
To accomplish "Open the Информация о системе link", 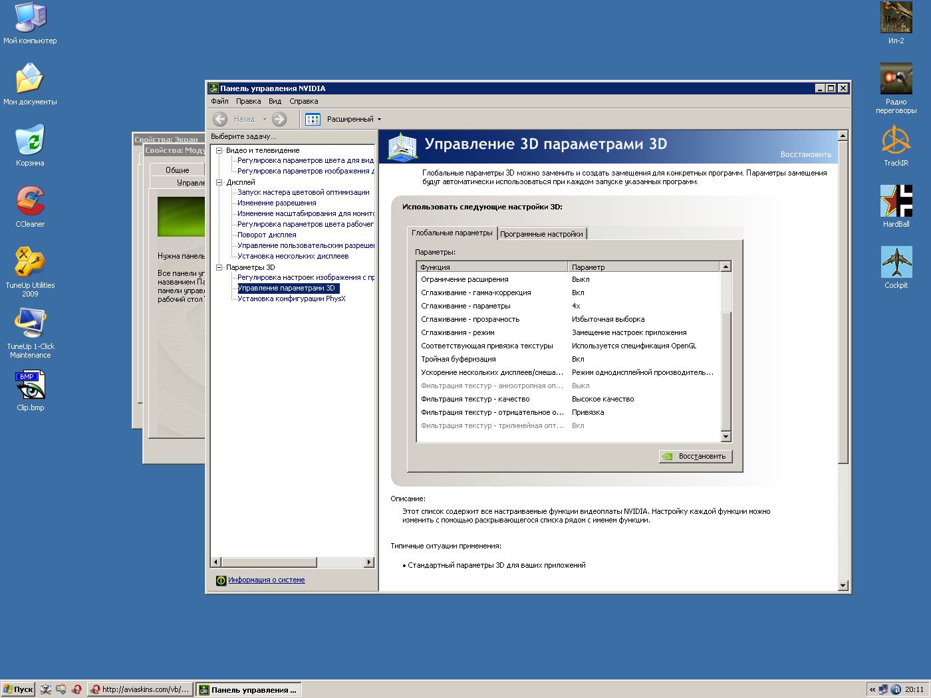I will click(x=267, y=580).
